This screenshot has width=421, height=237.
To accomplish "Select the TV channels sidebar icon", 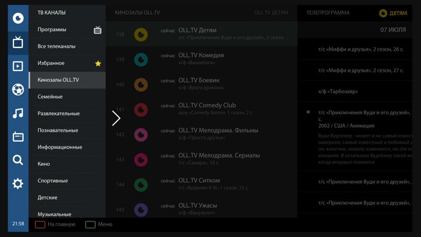I will (18, 43).
